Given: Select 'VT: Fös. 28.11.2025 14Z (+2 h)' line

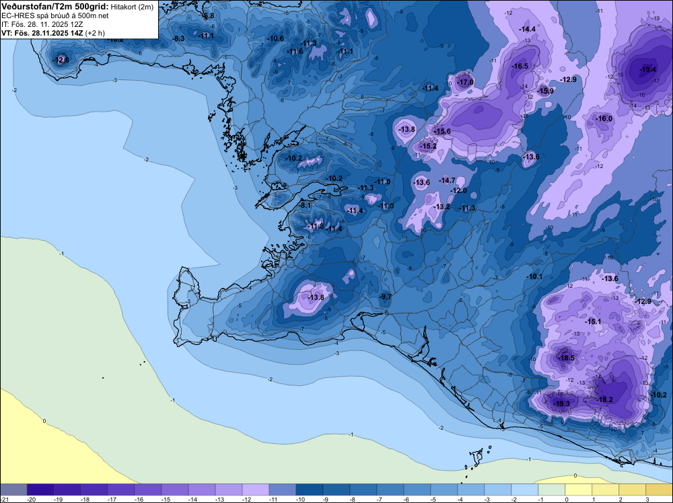Looking at the screenshot, I should click(x=52, y=33).
